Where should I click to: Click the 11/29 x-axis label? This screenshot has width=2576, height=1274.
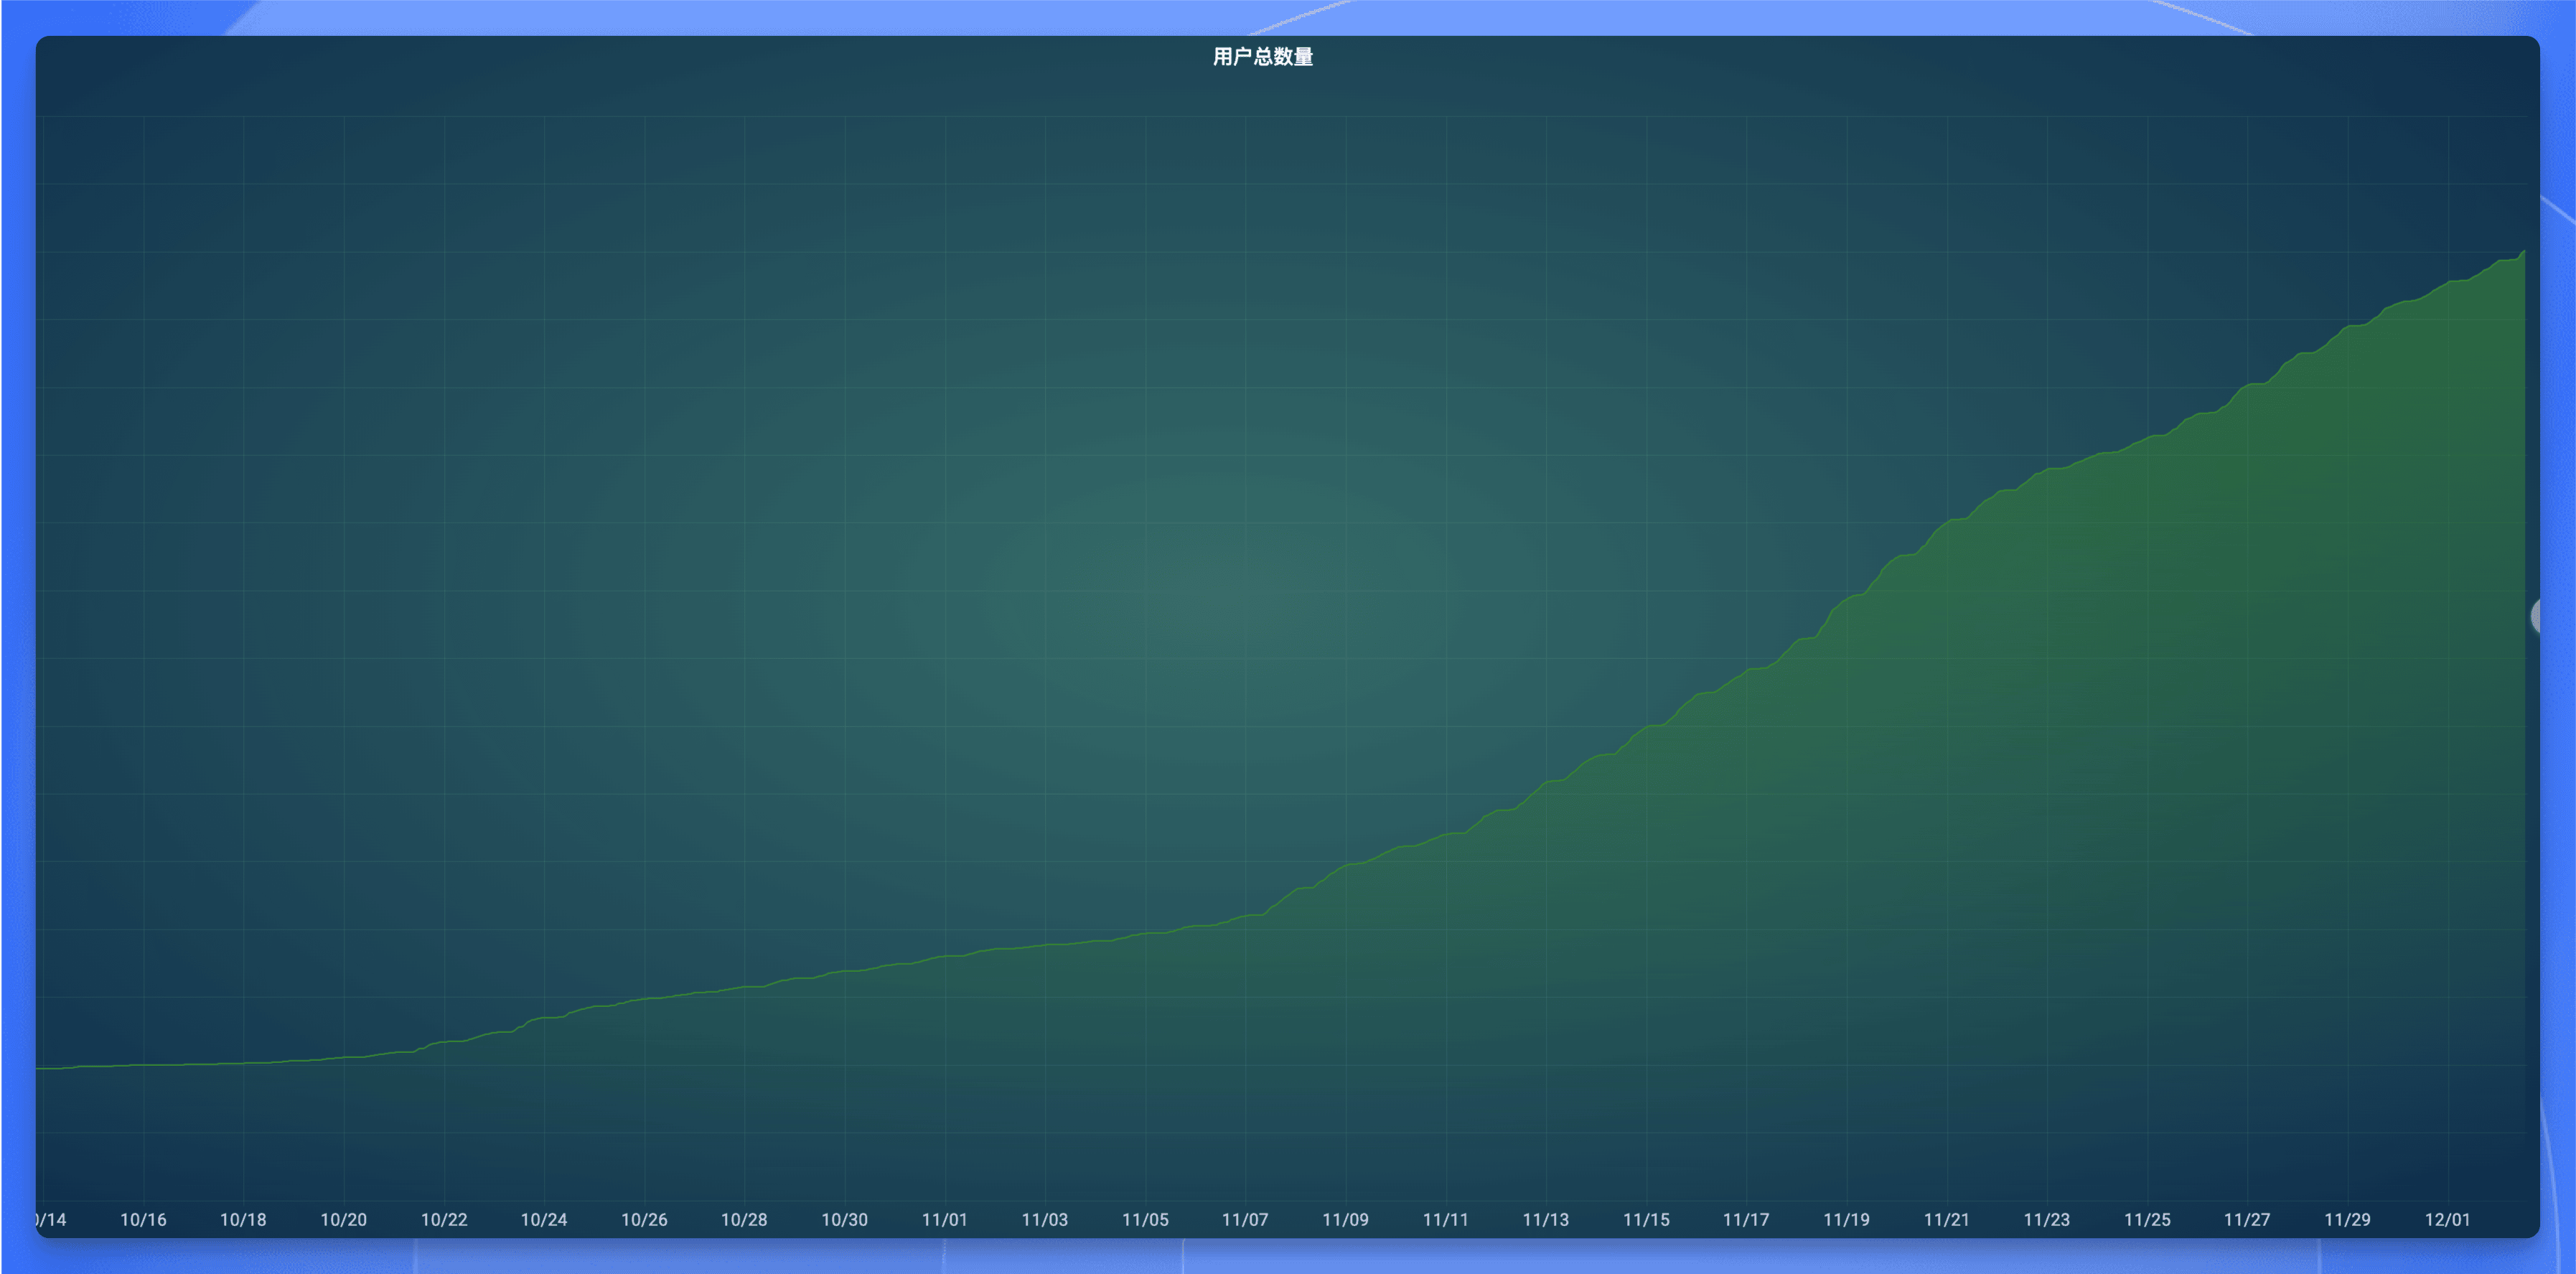coord(2347,1219)
